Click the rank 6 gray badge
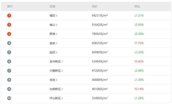Image resolution: width=172 pixels, height=104 pixels. coord(9,61)
